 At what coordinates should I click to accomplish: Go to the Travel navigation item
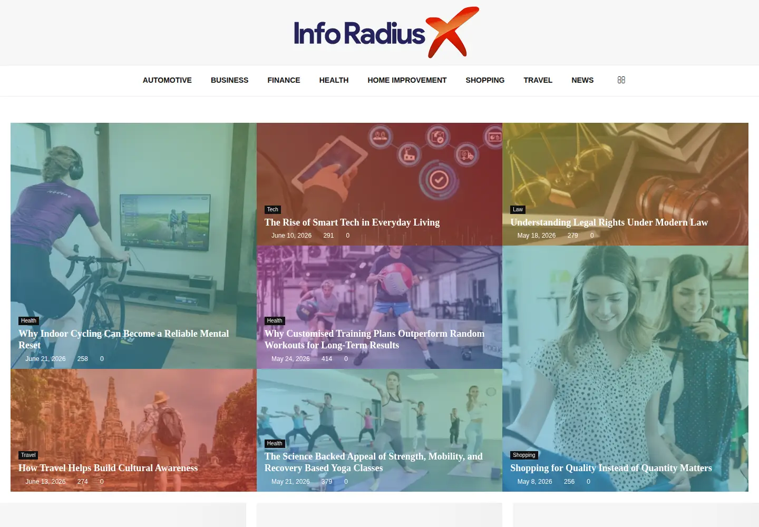coord(538,80)
